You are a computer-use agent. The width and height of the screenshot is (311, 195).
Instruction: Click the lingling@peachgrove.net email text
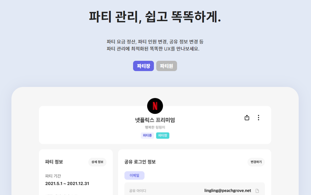click(228, 191)
